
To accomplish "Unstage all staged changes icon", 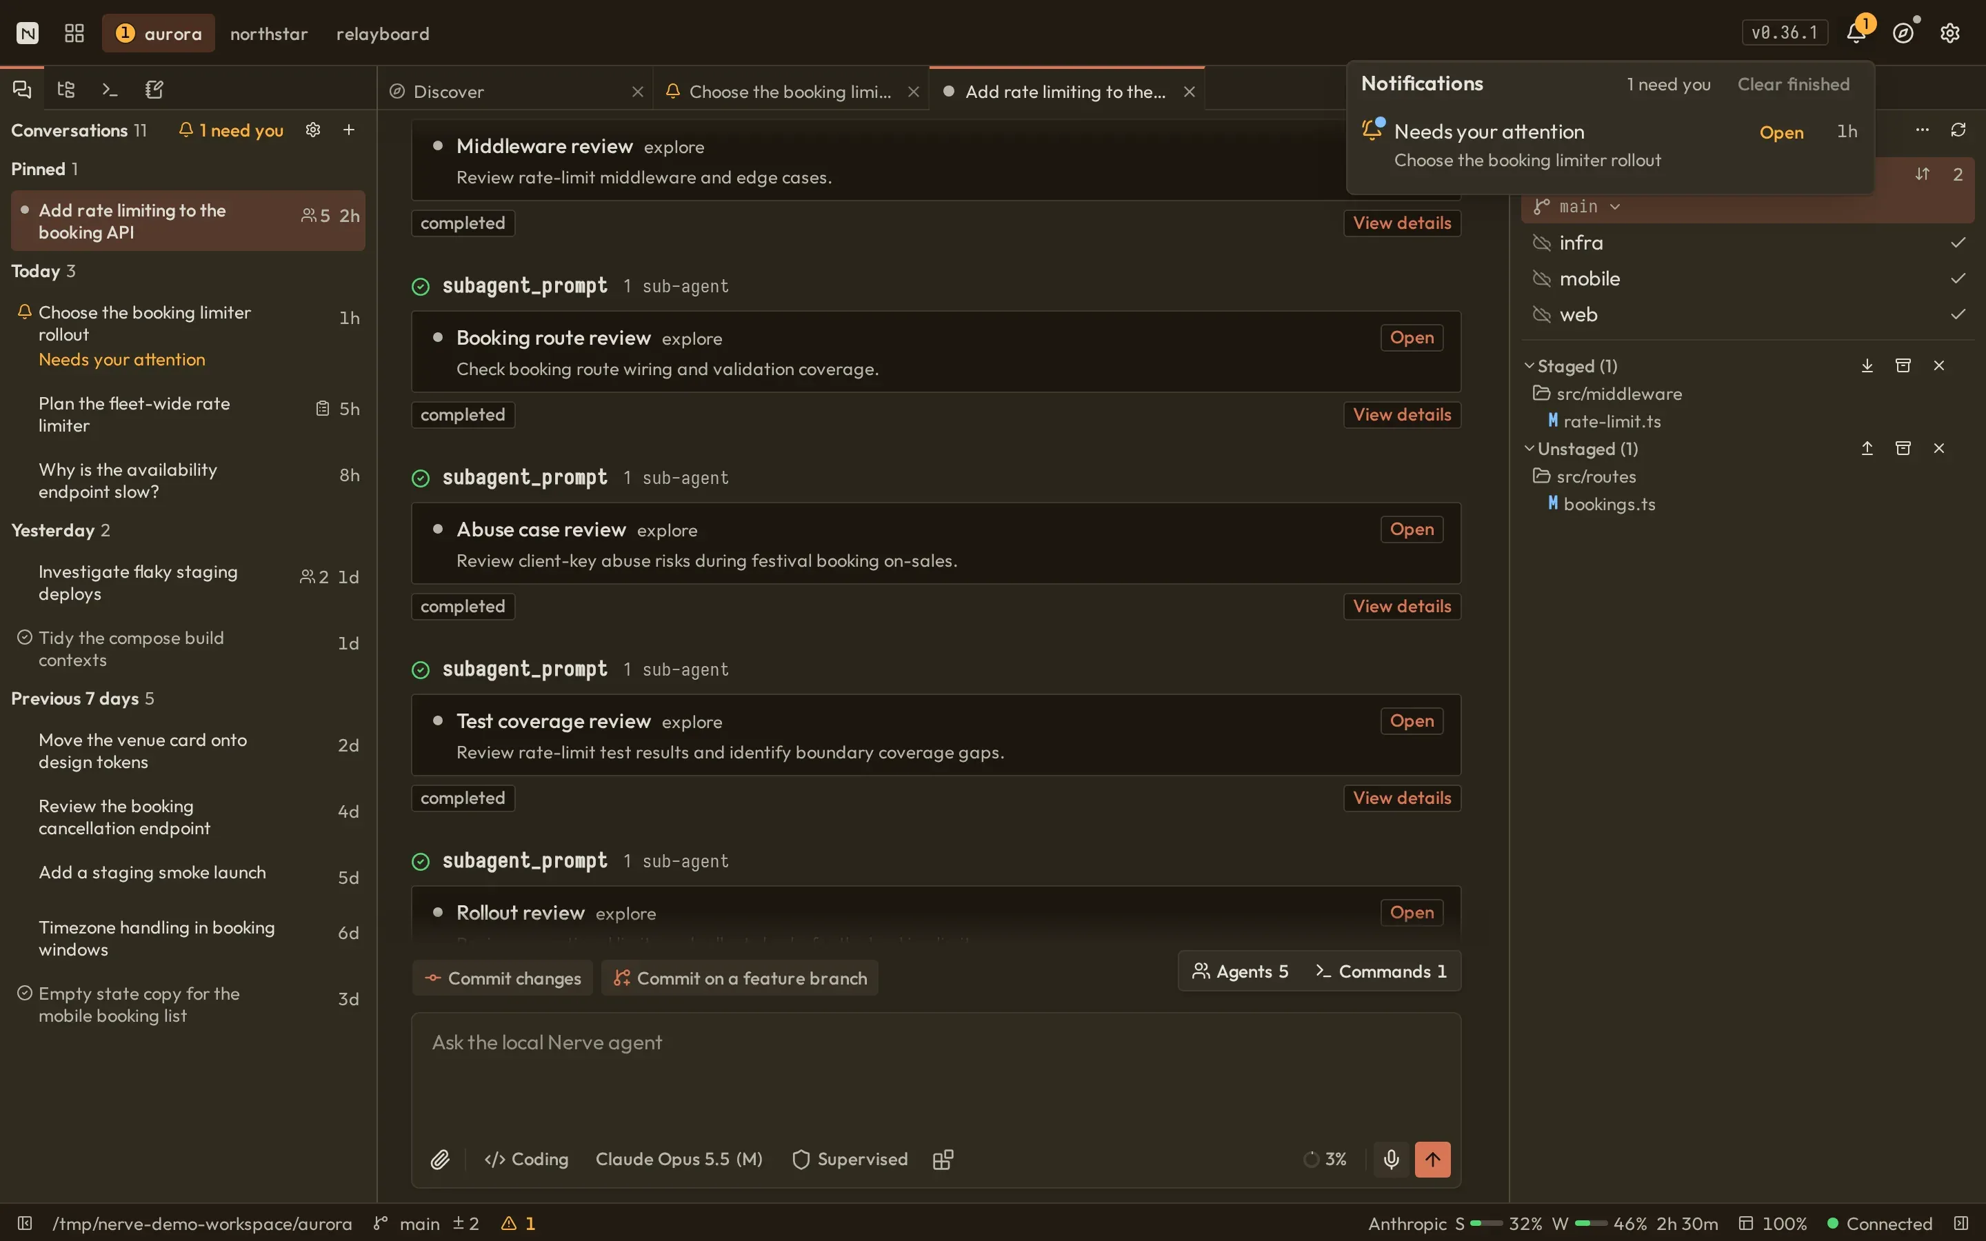I will tap(1867, 365).
